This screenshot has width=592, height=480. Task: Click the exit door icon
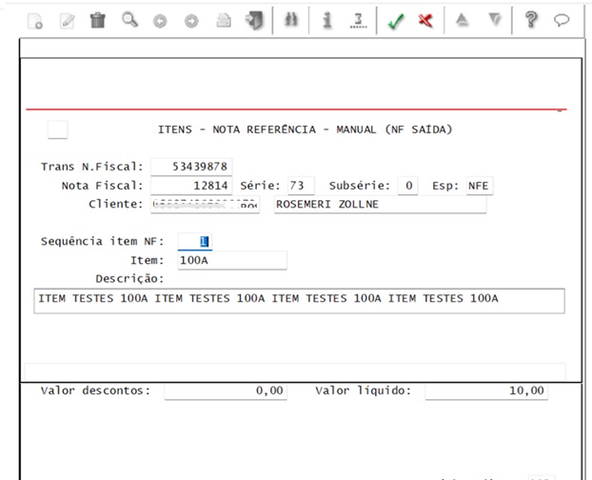(x=254, y=20)
